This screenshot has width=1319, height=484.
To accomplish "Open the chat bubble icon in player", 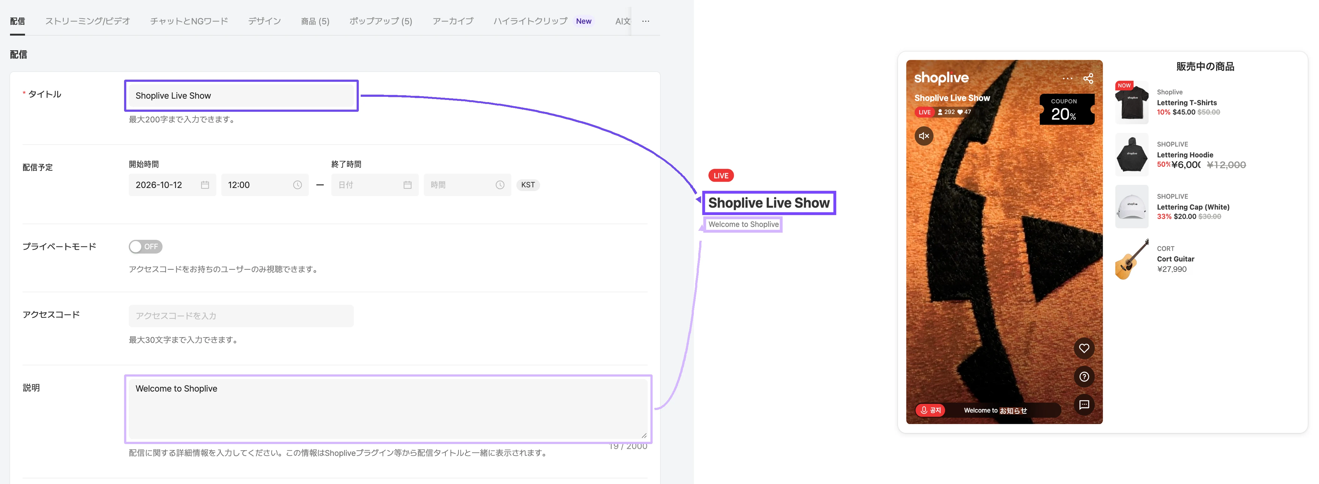I will (x=1084, y=405).
